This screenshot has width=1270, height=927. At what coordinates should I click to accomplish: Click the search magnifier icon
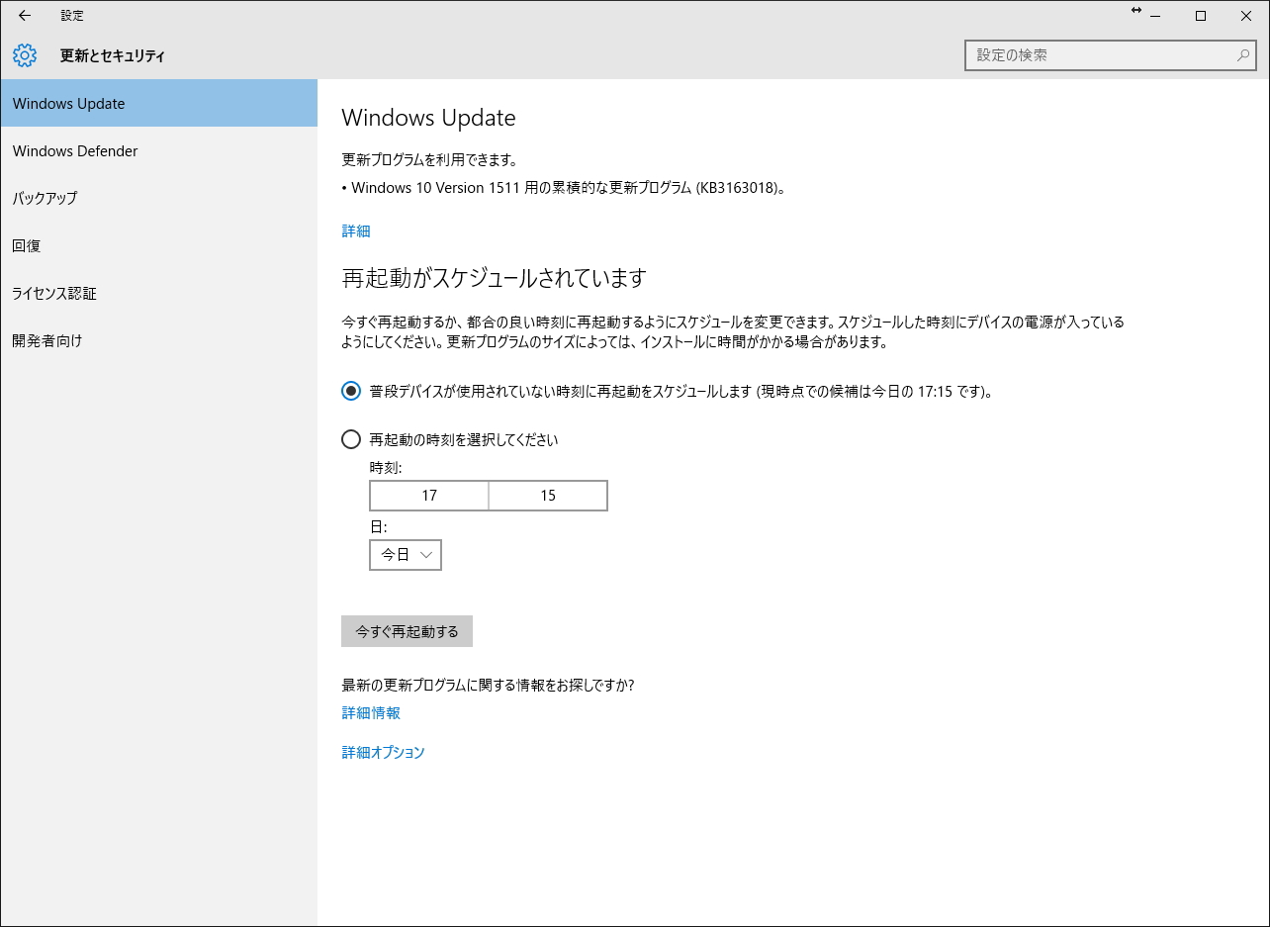pyautogui.click(x=1243, y=55)
